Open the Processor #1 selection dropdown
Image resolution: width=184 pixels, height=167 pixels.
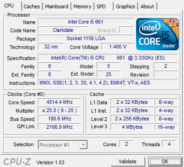click(x=63, y=144)
